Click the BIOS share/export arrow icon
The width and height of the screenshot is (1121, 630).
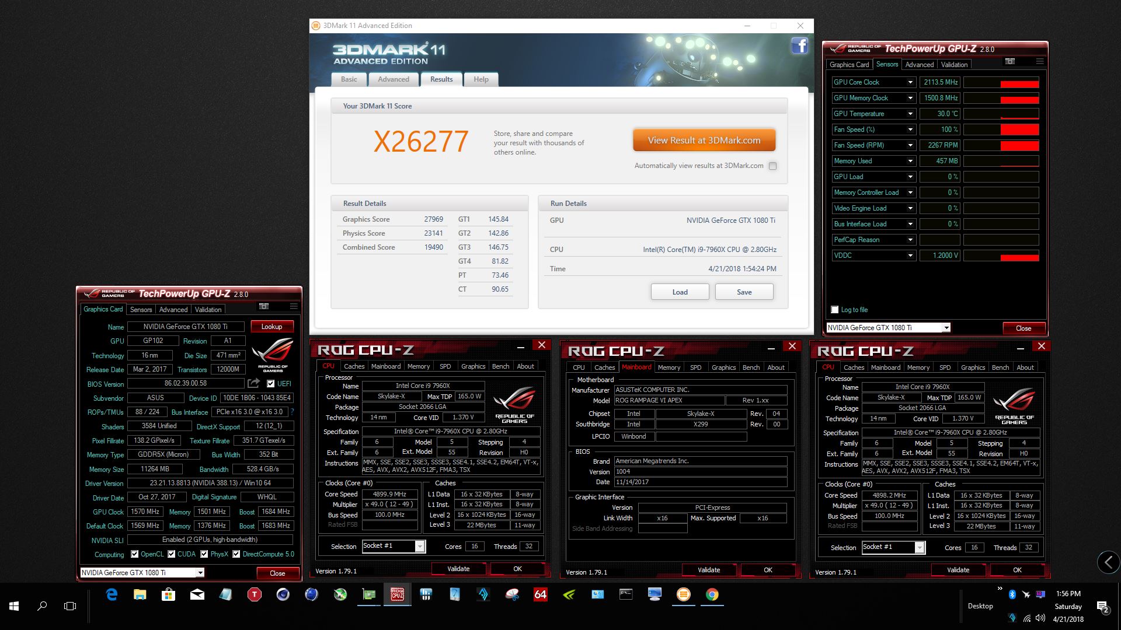(x=253, y=383)
